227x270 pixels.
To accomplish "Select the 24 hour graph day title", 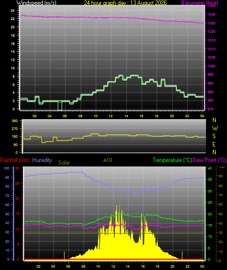I will [x=125, y=2].
